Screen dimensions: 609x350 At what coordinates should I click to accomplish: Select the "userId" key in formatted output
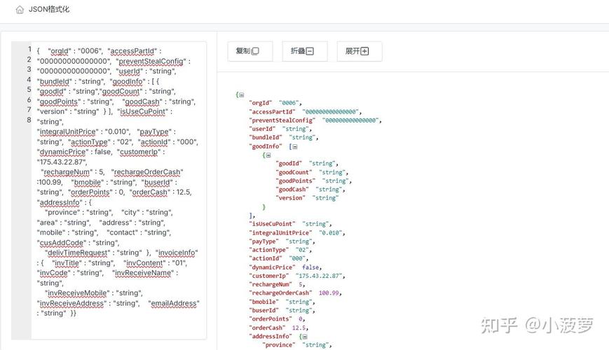pyautogui.click(x=262, y=129)
